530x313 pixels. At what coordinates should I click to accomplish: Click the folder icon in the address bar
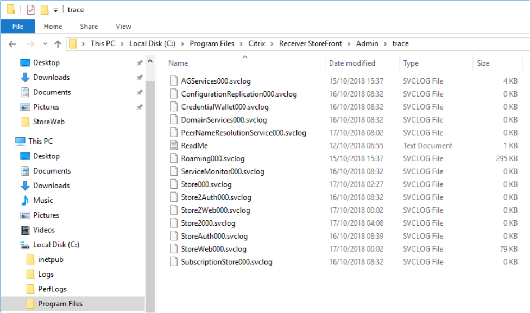point(73,43)
